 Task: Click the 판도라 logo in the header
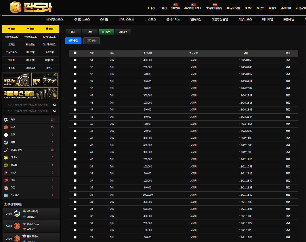click(x=31, y=7)
